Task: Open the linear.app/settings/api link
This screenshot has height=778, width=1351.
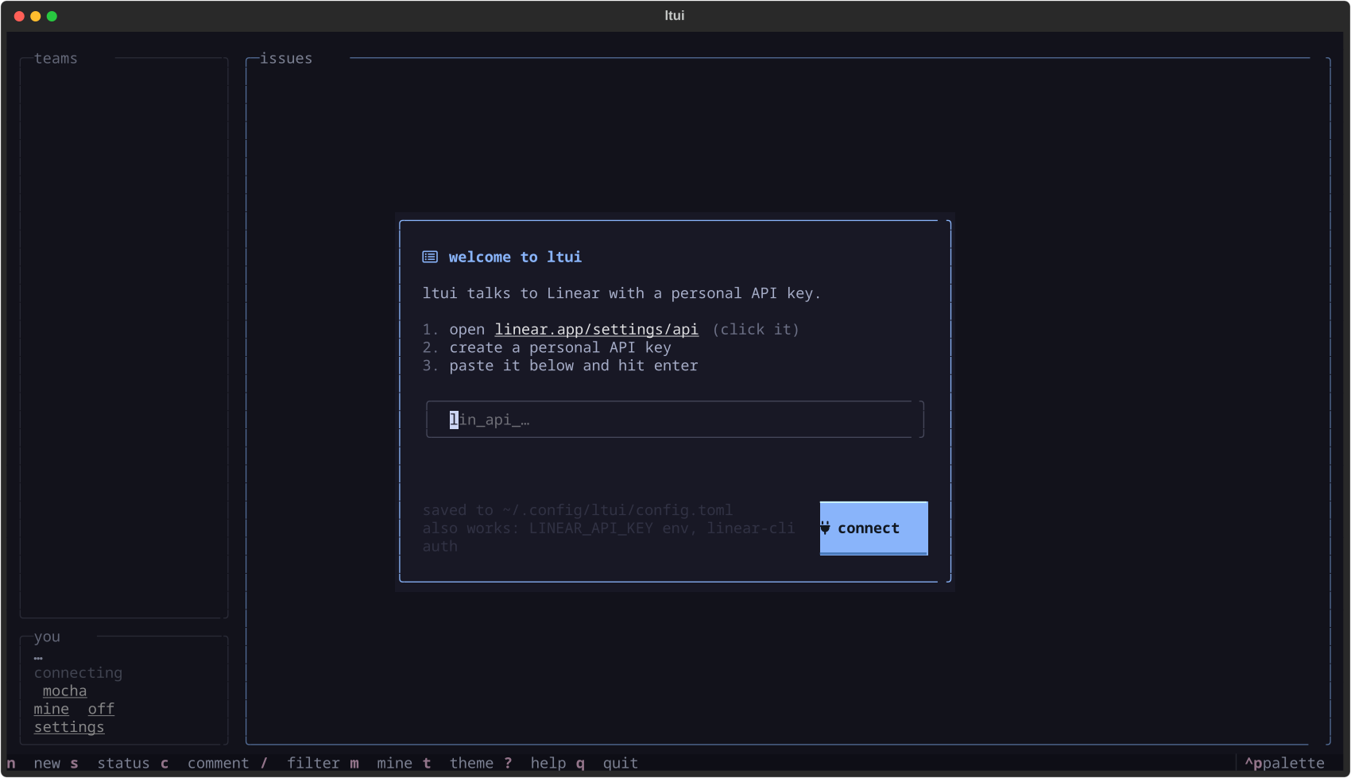Action: (596, 329)
